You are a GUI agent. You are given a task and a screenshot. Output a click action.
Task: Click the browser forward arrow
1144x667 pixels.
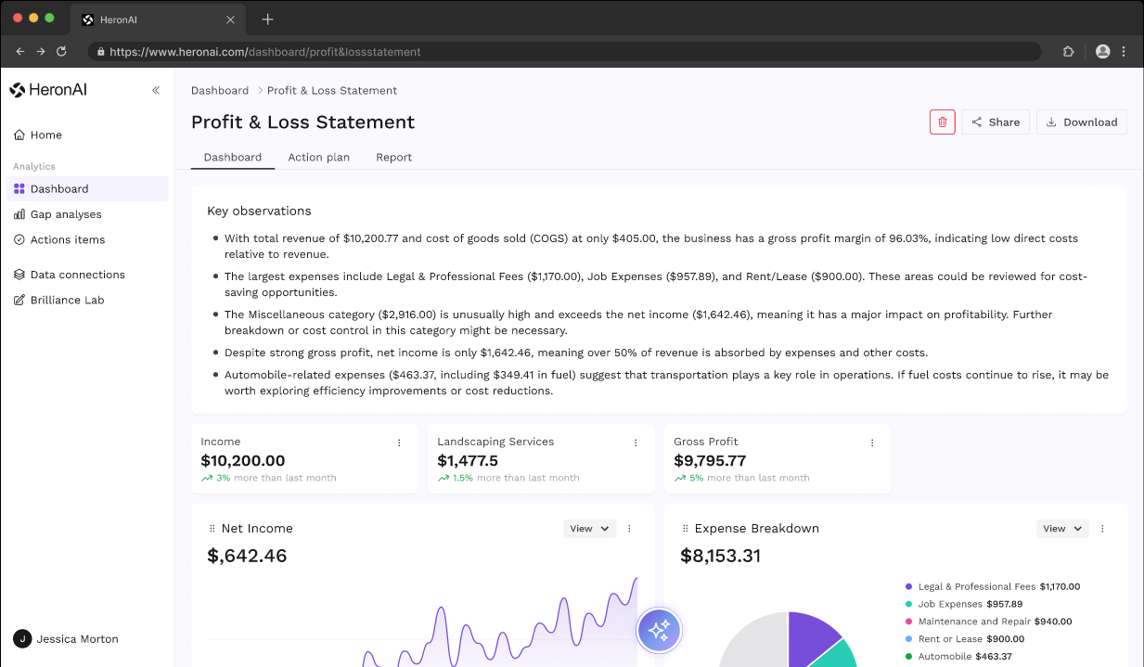[41, 52]
